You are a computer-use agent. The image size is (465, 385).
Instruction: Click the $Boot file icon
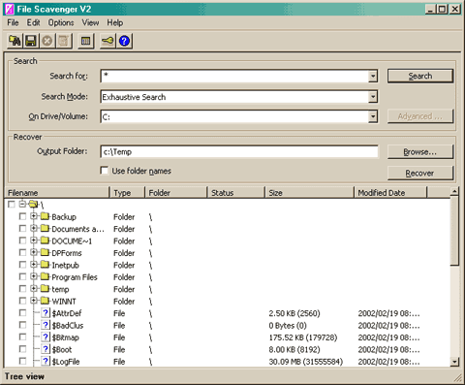tap(46, 349)
